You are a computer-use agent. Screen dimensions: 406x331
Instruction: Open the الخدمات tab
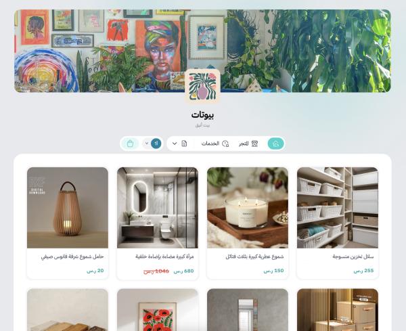(x=210, y=144)
